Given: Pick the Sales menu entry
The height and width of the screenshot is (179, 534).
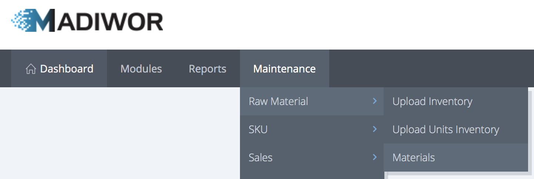Looking at the screenshot, I should 261,158.
